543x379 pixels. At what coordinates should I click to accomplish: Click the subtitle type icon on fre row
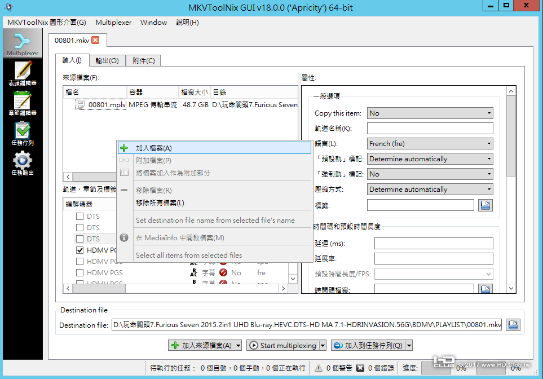[193, 272]
